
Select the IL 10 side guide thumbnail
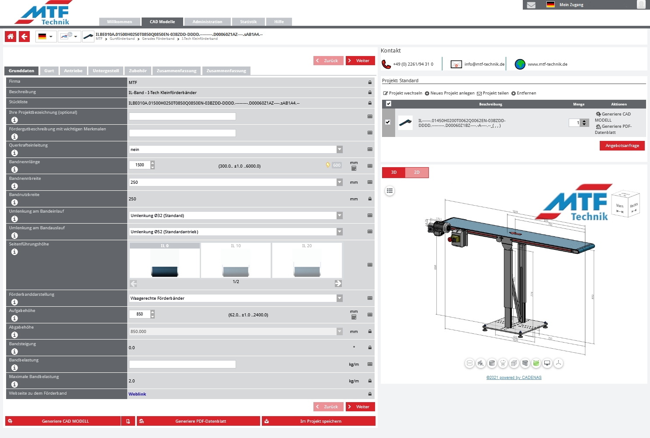coord(236,260)
